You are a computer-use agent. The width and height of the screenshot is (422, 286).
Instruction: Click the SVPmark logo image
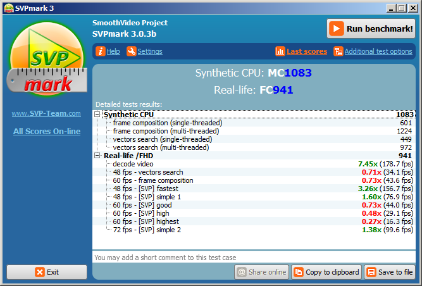click(47, 59)
